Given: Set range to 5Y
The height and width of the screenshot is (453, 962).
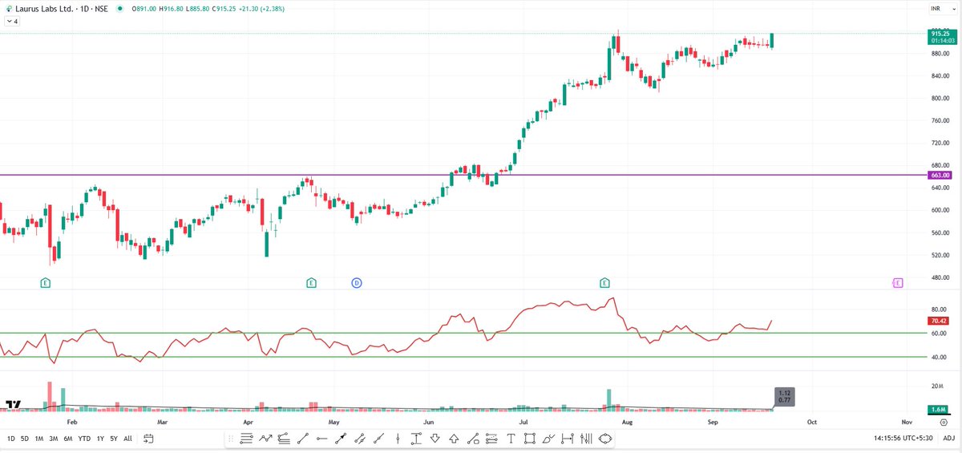Looking at the screenshot, I should coord(114,439).
